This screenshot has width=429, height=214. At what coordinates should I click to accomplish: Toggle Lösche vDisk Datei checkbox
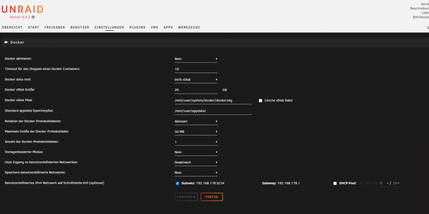coord(260,100)
